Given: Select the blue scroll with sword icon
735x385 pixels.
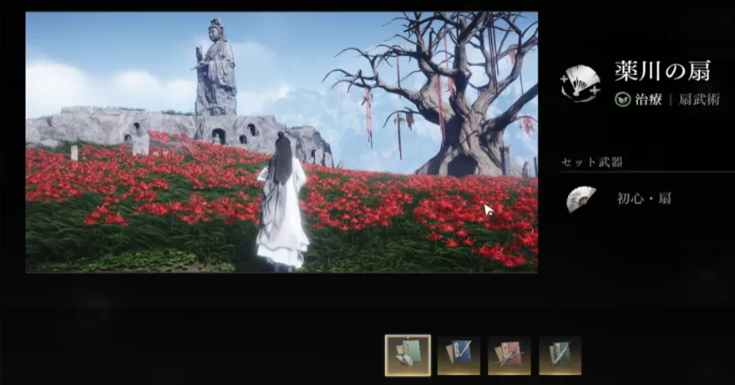Looking at the screenshot, I should [459, 355].
